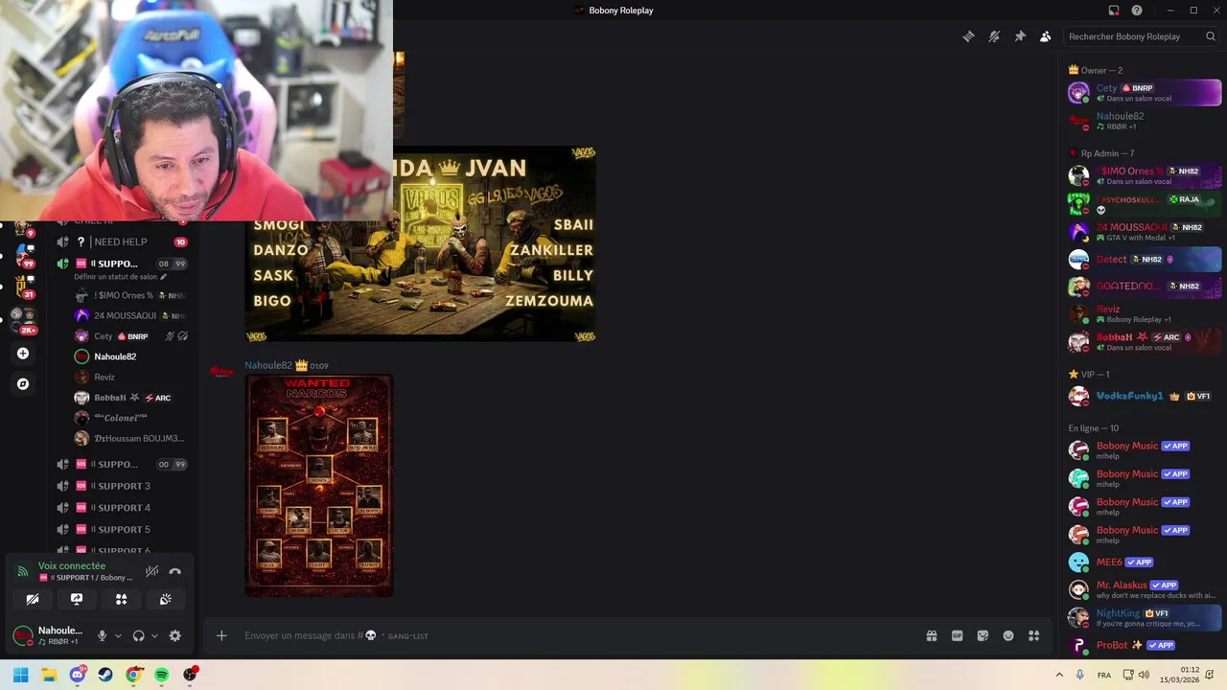Select 24 MOUSSAOUI in voice participants

(x=129, y=315)
